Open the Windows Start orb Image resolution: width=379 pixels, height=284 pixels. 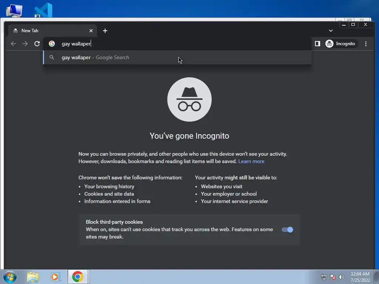10,277
